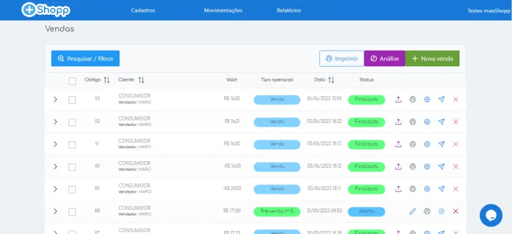Open the chat bubble widget
Screen dimensions: 512x234
pyautogui.click(x=491, y=215)
